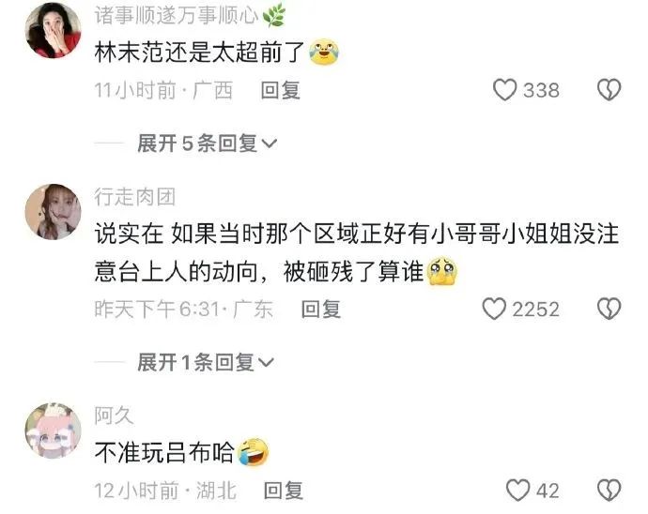This screenshot has width=648, height=514.
Task: Reply to the 广东 comment from 行走肉团
Action: coord(320,309)
